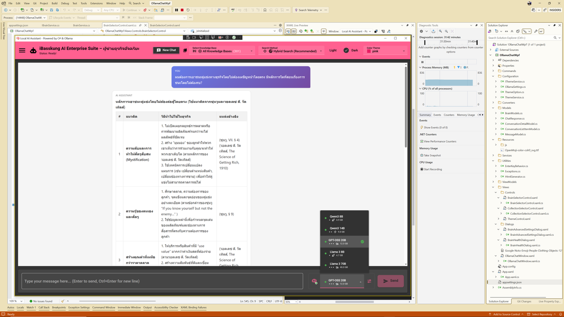This screenshot has width=564, height=317.
Task: Click the Send button
Action: [391, 281]
